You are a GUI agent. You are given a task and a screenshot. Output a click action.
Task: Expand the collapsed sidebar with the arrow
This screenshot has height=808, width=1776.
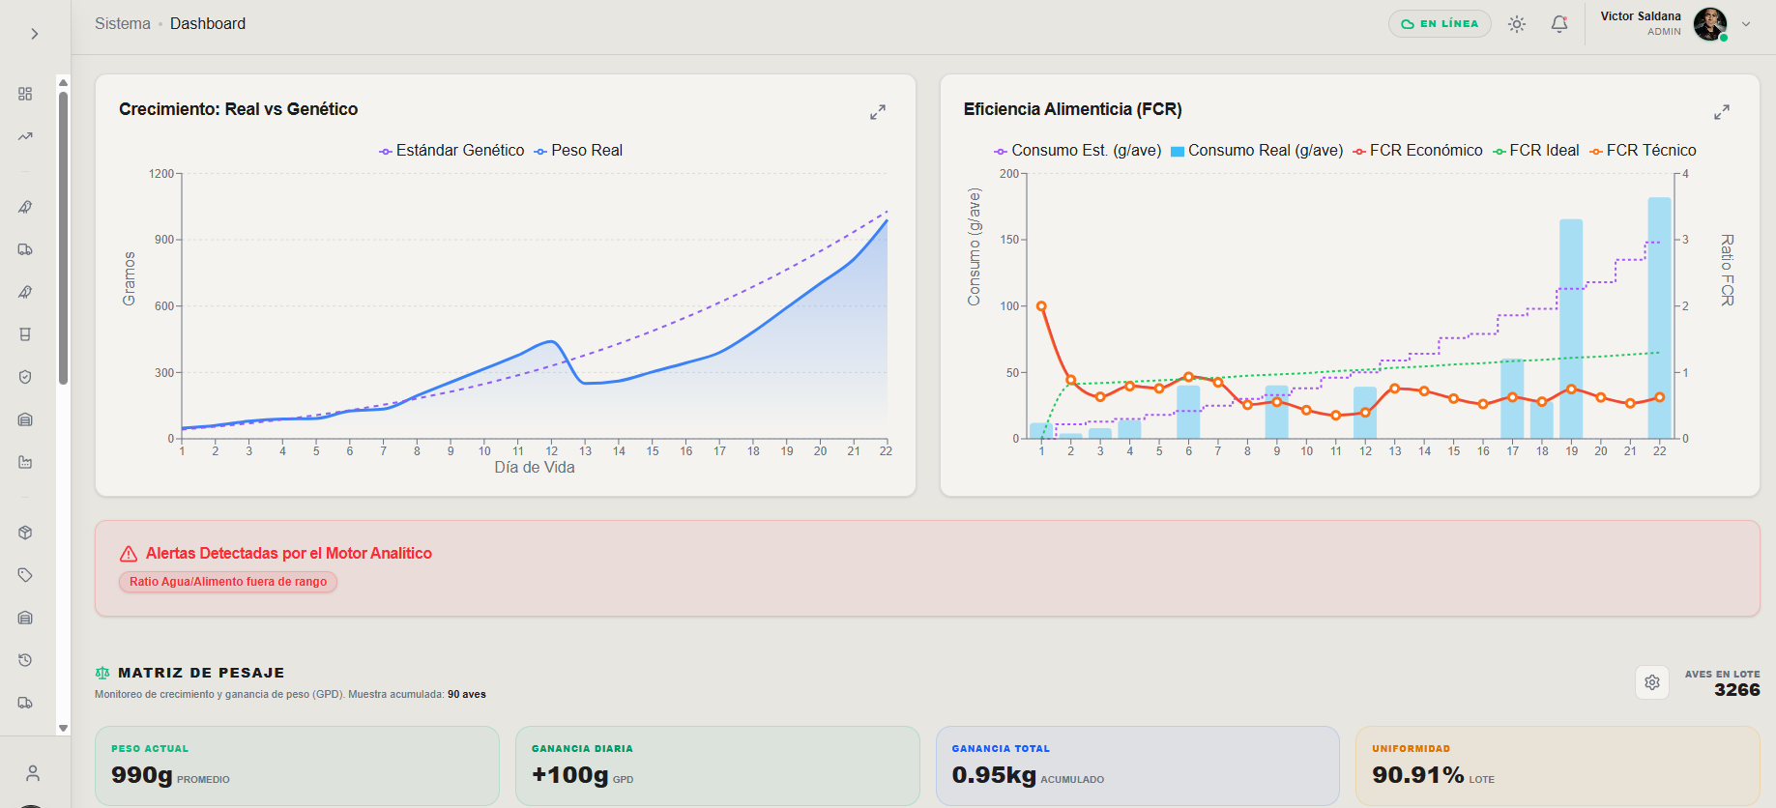pos(35,34)
